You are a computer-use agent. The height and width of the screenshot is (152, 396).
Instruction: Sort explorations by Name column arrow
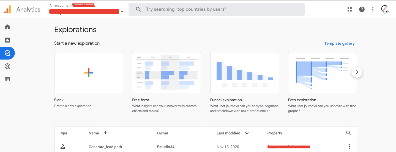coord(105,133)
